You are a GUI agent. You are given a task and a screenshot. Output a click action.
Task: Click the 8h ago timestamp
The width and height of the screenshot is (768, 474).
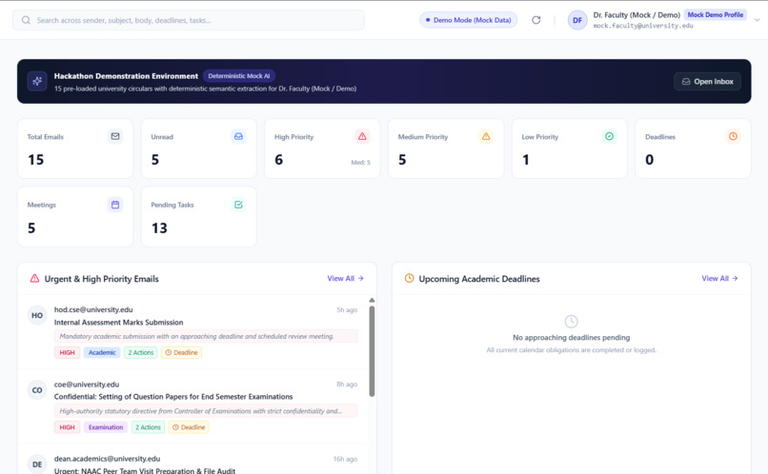point(347,385)
